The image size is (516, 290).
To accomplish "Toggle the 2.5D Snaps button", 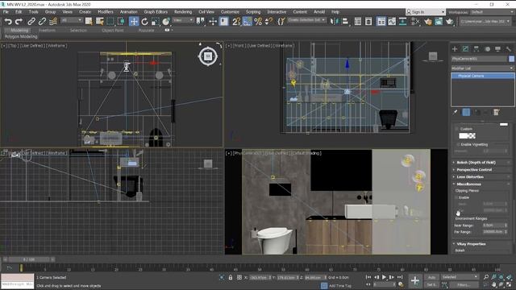I will 236,22.
